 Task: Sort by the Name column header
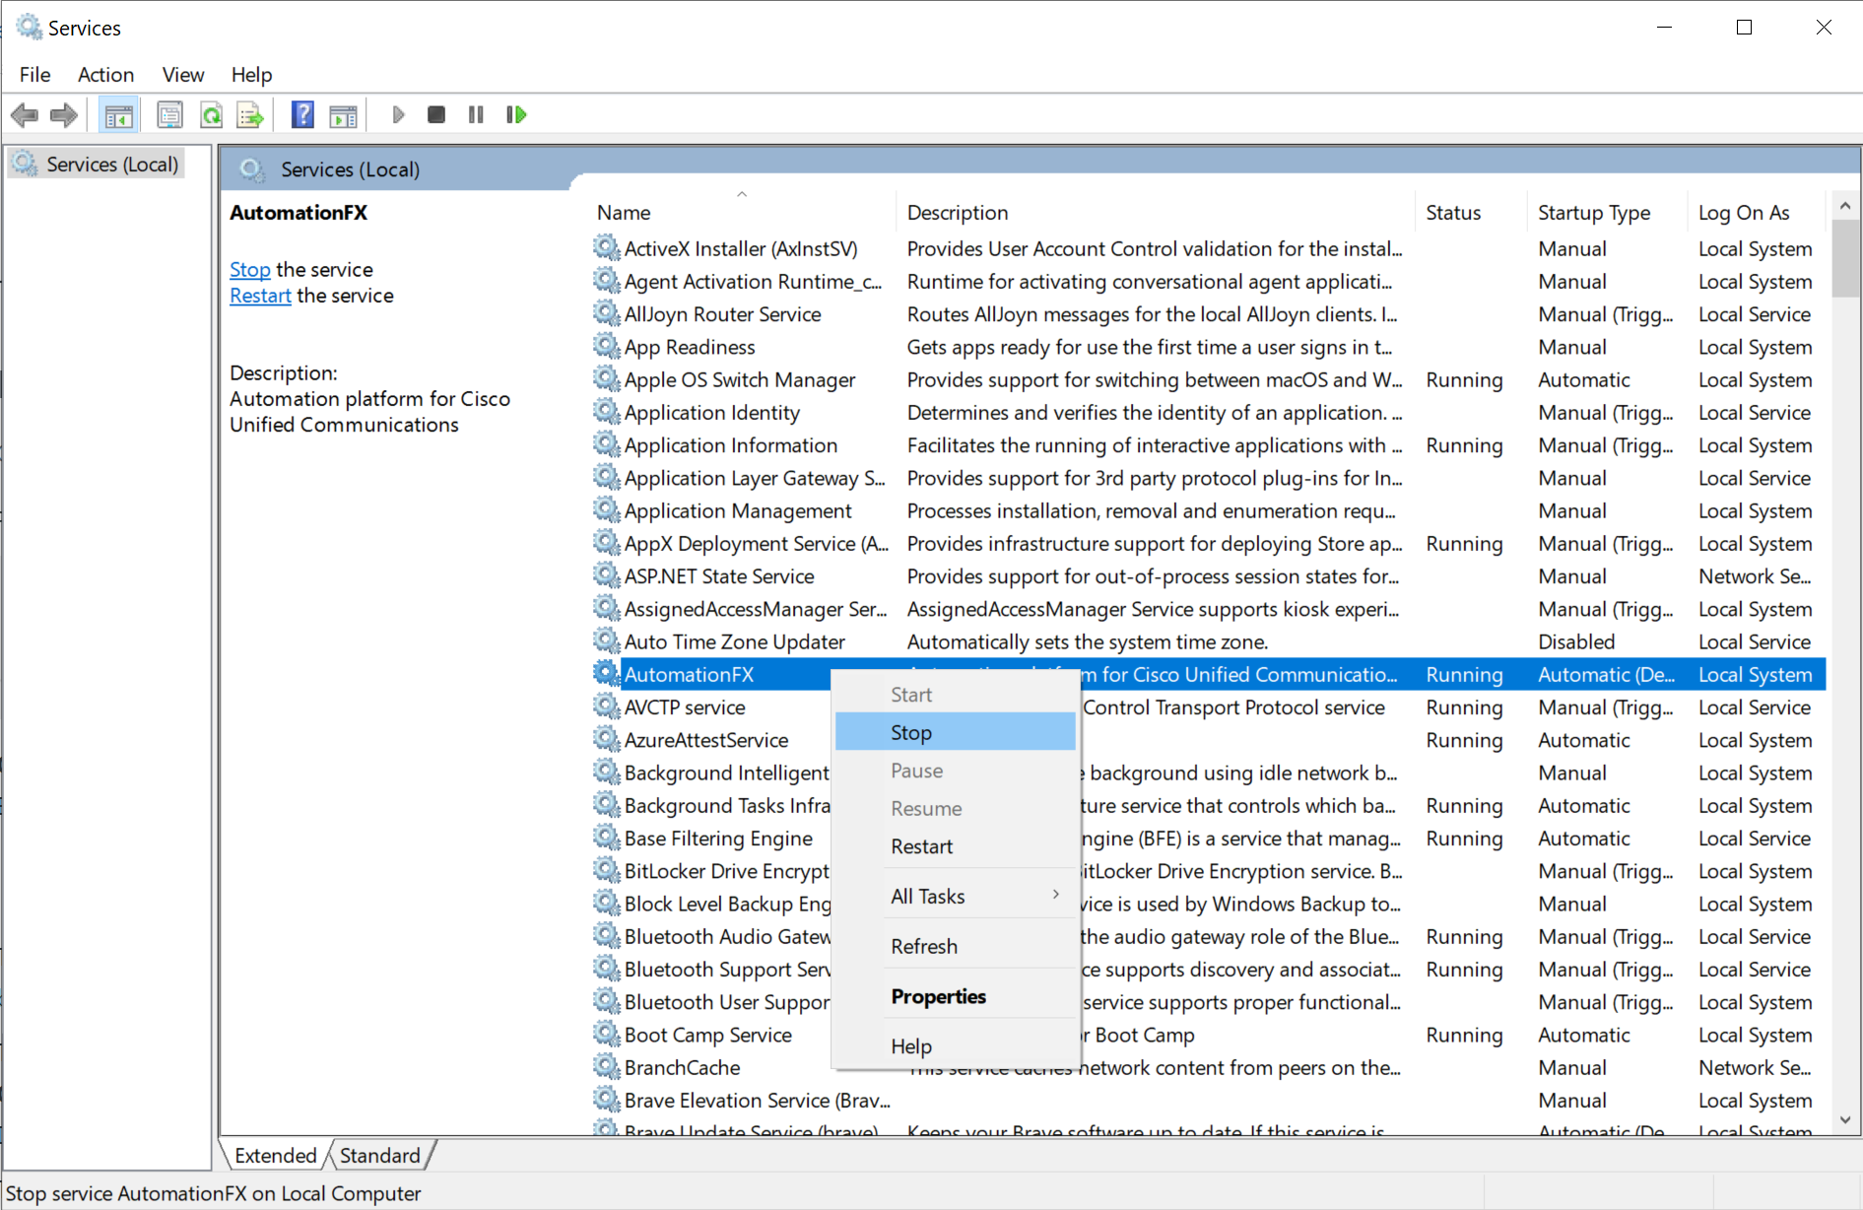(743, 212)
